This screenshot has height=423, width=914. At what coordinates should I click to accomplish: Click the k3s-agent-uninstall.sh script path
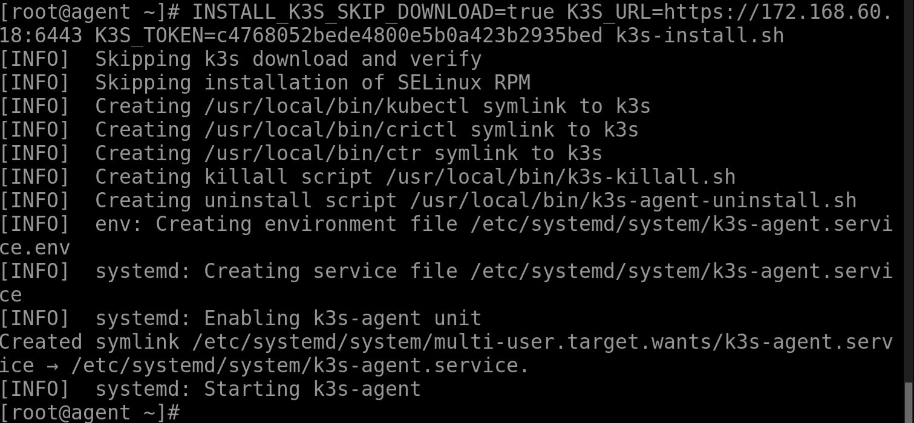pos(633,201)
